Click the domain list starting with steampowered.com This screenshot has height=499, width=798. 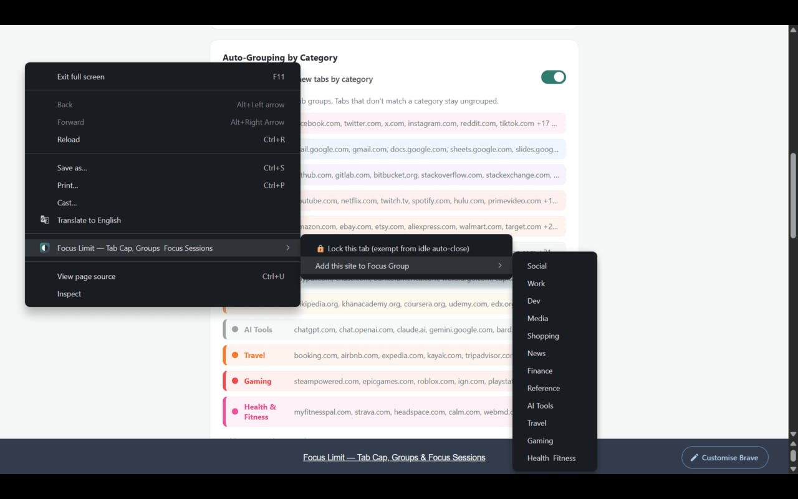(403, 381)
